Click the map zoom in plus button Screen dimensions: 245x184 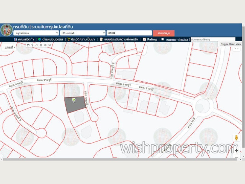tap(237, 151)
